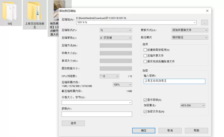This screenshot has height=137, width=224.
Task: Click the archive name field 1031 9.7z
Action: (x=136, y=22)
